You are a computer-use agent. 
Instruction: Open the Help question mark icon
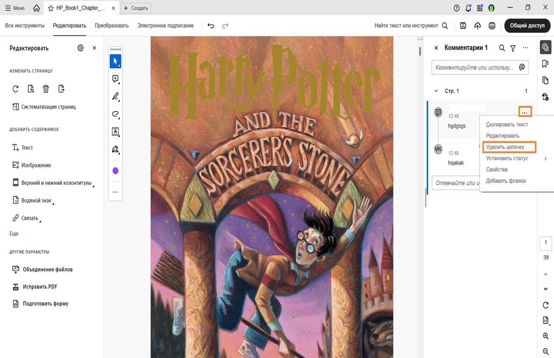pos(457,8)
